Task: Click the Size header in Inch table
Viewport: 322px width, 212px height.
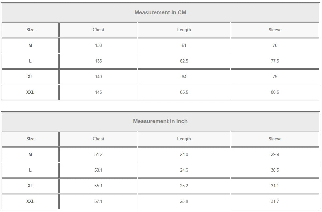Action: pyautogui.click(x=30, y=139)
